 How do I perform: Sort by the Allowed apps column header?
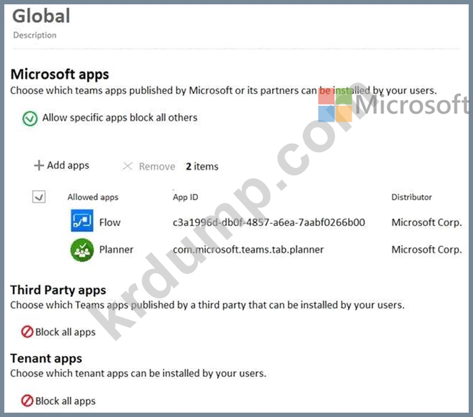coord(93,197)
